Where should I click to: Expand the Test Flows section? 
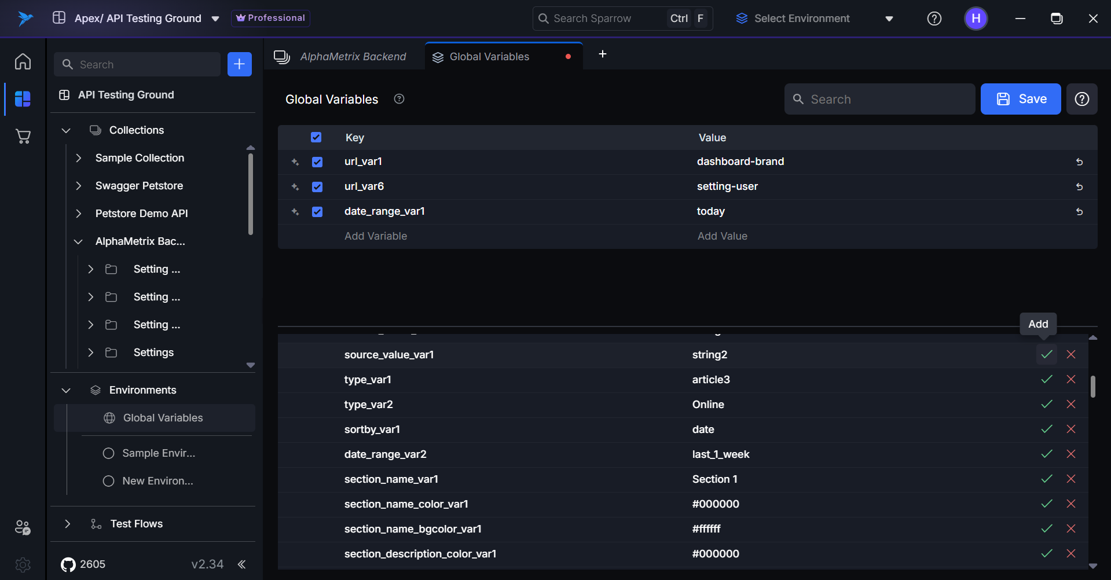pos(68,524)
